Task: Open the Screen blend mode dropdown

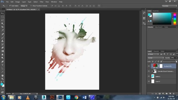Action: 156,58
